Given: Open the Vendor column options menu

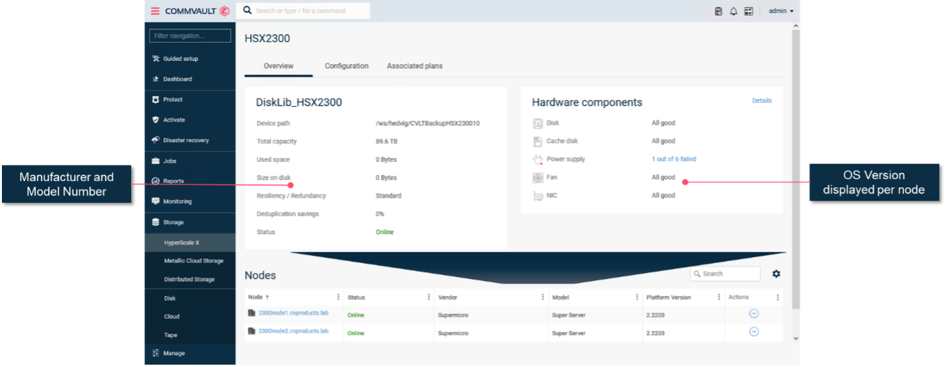Looking at the screenshot, I should (x=543, y=297).
